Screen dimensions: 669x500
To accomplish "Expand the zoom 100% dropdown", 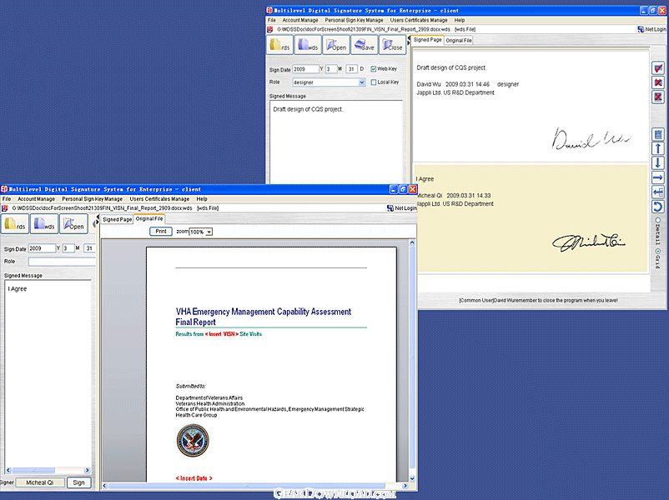I will pos(209,232).
